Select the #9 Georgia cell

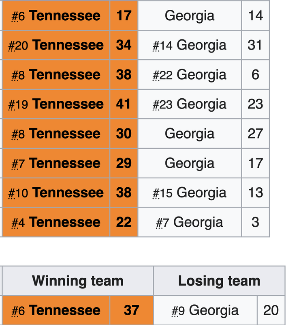click(x=205, y=310)
